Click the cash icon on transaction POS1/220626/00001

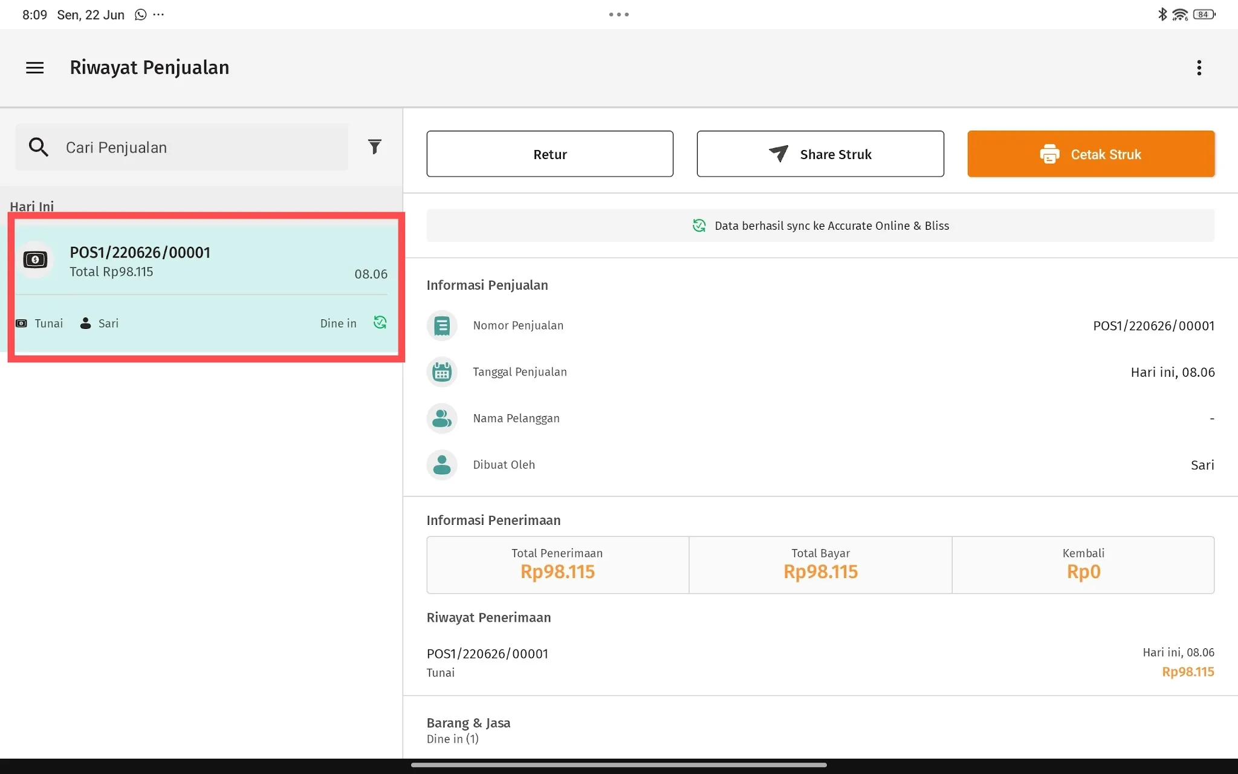click(x=36, y=260)
